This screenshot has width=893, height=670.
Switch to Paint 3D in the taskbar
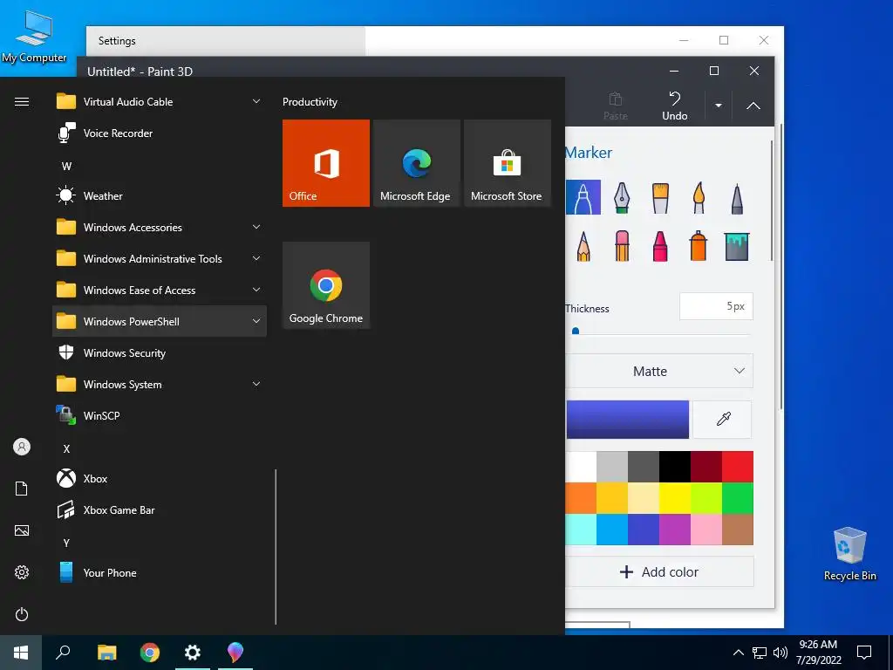point(235,653)
